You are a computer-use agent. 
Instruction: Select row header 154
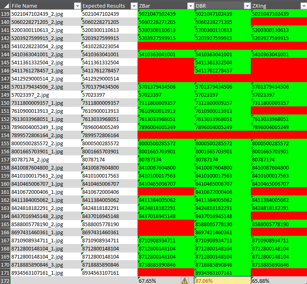click(x=5, y=135)
